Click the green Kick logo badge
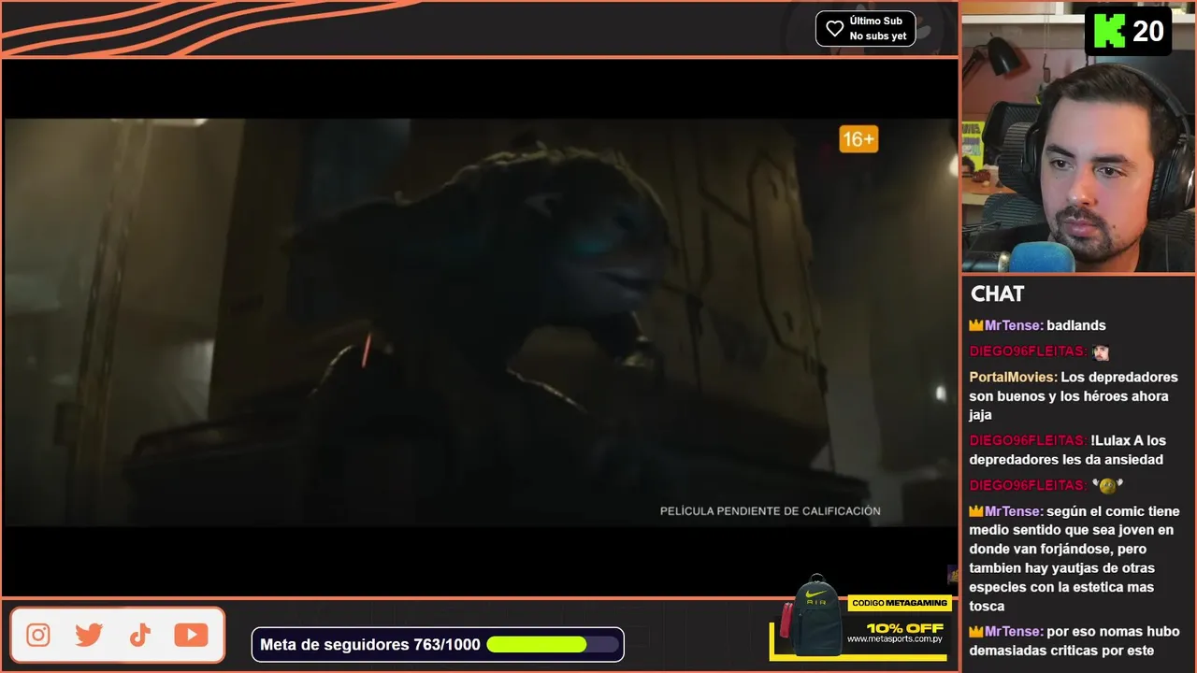Viewport: 1197px width, 673px height. tap(1108, 31)
